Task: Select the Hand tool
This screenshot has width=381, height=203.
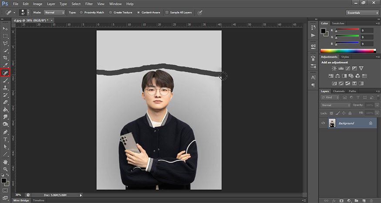Action: pyautogui.click(x=5, y=162)
